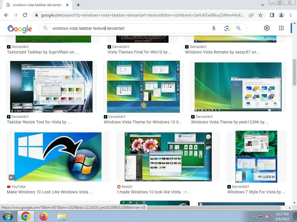Share this page using the share icon
This screenshot has height=222, width=297.
click(x=251, y=15)
